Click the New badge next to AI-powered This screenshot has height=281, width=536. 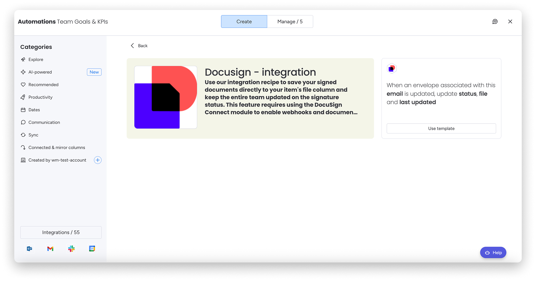94,72
